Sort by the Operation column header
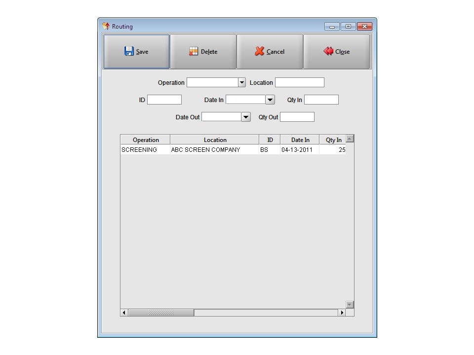Screen dimensions: 474x355 145,140
